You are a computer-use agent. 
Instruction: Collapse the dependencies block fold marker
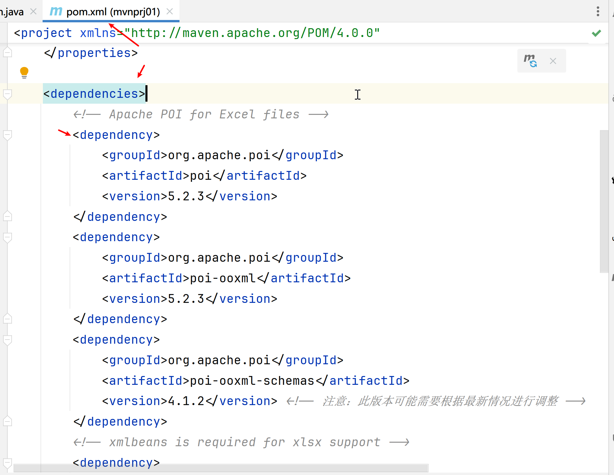click(7, 94)
